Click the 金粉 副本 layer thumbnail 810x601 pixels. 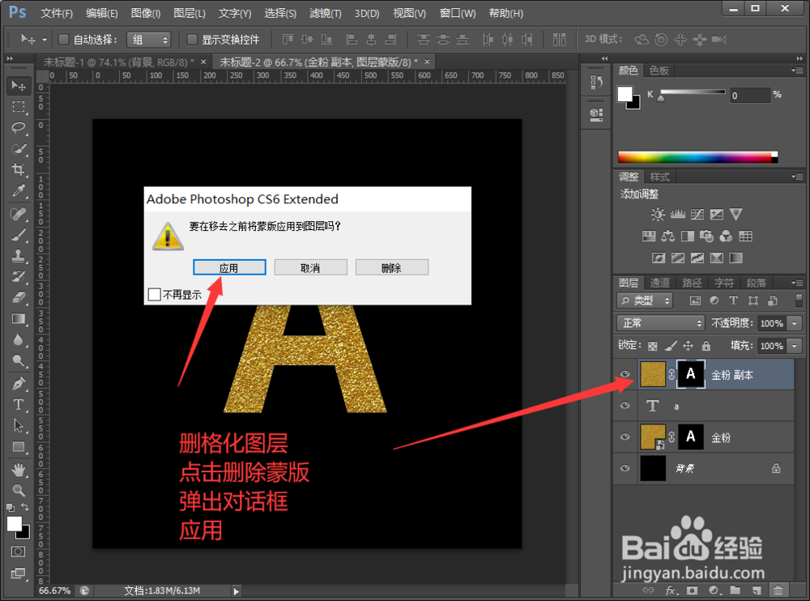[x=653, y=374]
